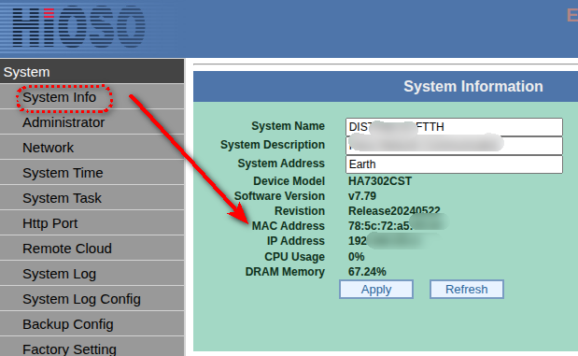Collapse the System sidebar header
Image resolution: width=578 pixels, height=356 pixels.
coord(92,71)
